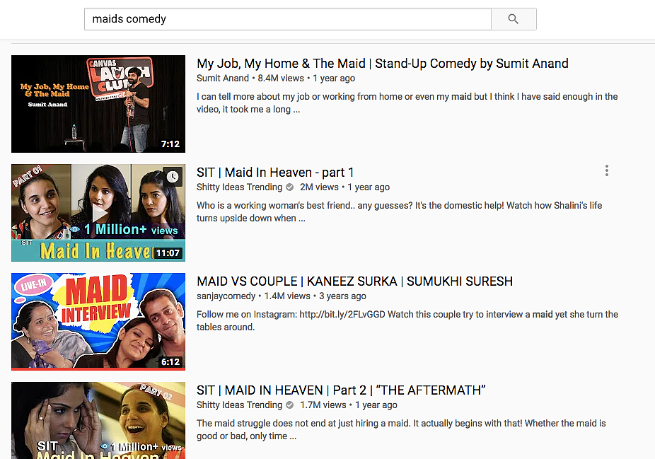The image size is (655, 459).
Task: Click description starting 'Follow me on Instagram'
Action: pos(407,321)
